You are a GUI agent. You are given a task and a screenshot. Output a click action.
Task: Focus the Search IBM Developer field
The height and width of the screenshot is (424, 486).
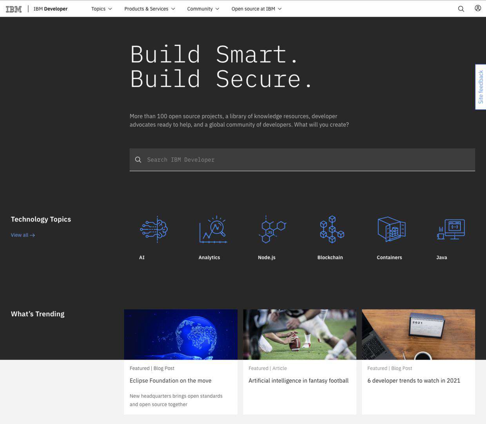click(302, 160)
